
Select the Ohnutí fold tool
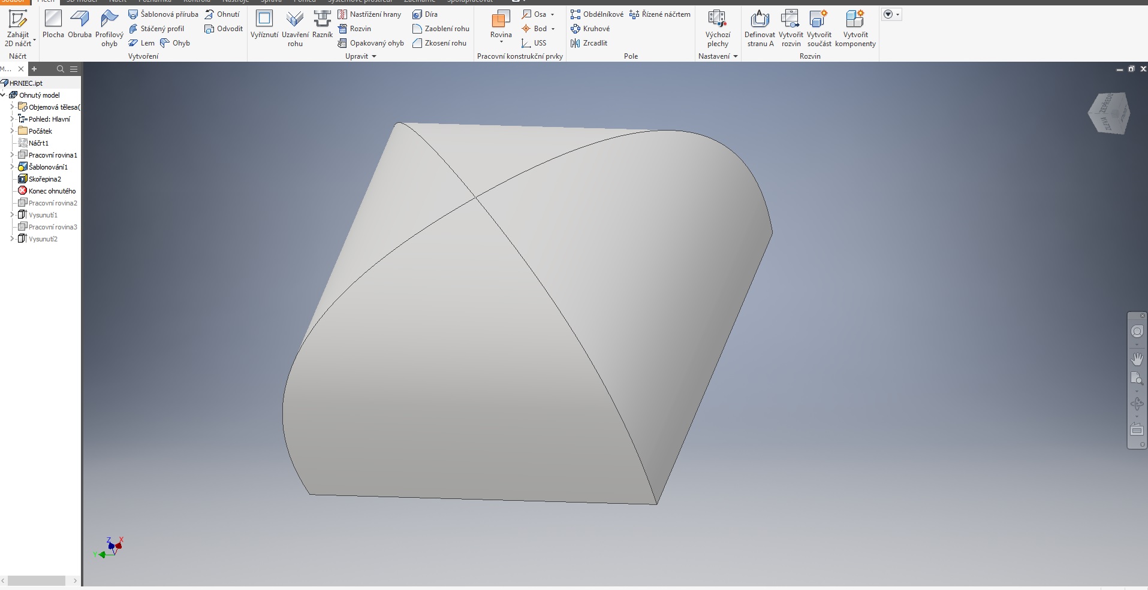pos(222,14)
